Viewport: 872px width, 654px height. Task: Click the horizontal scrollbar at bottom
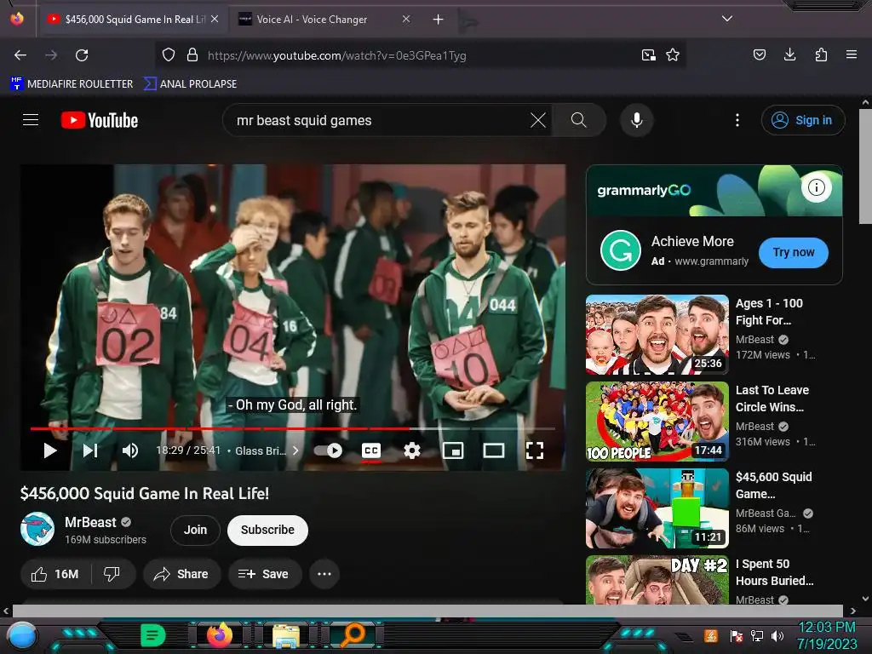(427, 611)
